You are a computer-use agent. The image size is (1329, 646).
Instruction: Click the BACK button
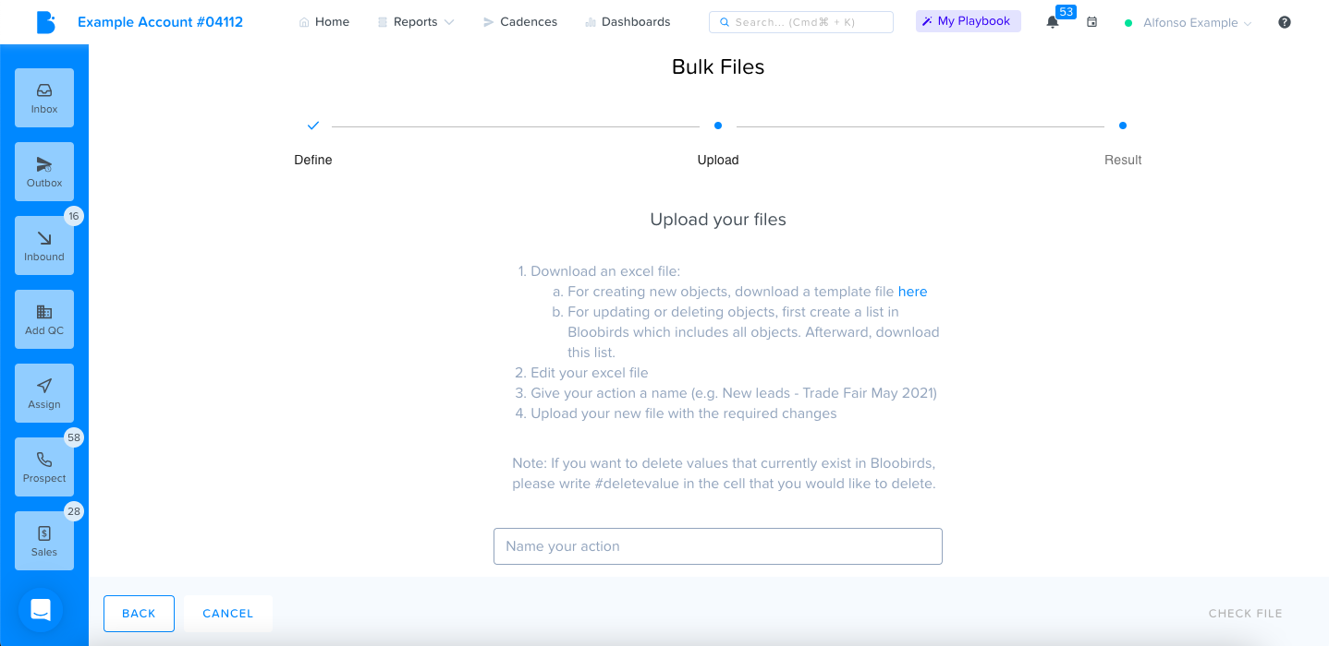coord(139,614)
